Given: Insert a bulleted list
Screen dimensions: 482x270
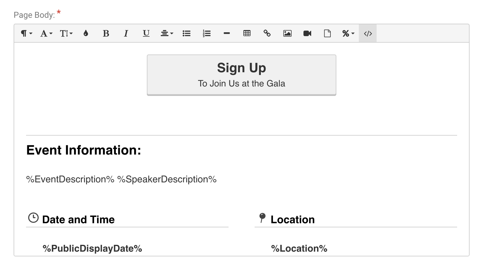Looking at the screenshot, I should coord(187,33).
